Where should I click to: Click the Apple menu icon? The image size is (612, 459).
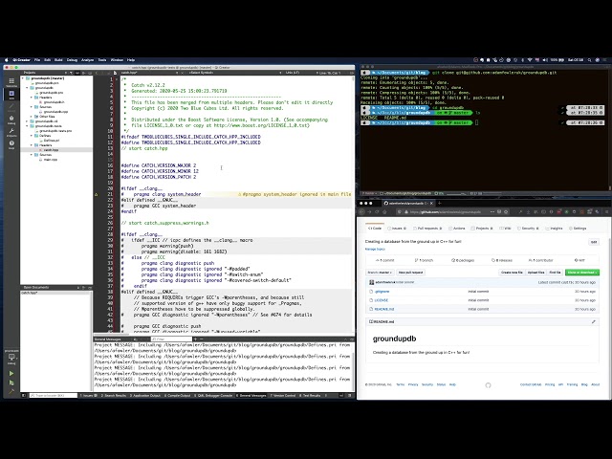pyautogui.click(x=7, y=60)
